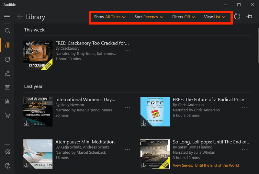Click the 'Last year' section heading
The height and width of the screenshot is (174, 259).
pos(33,86)
